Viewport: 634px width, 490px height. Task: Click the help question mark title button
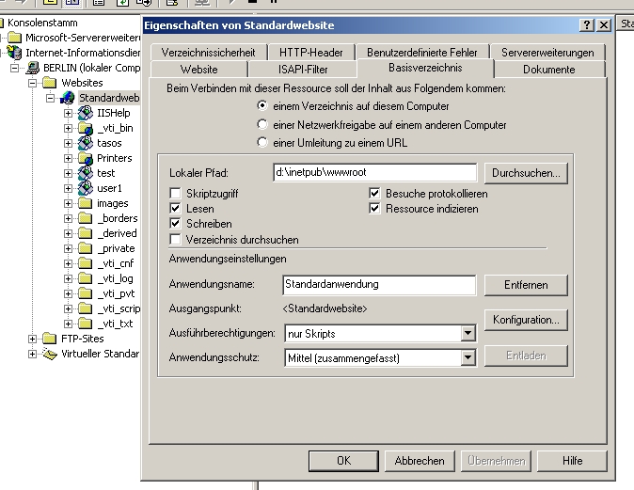(587, 25)
